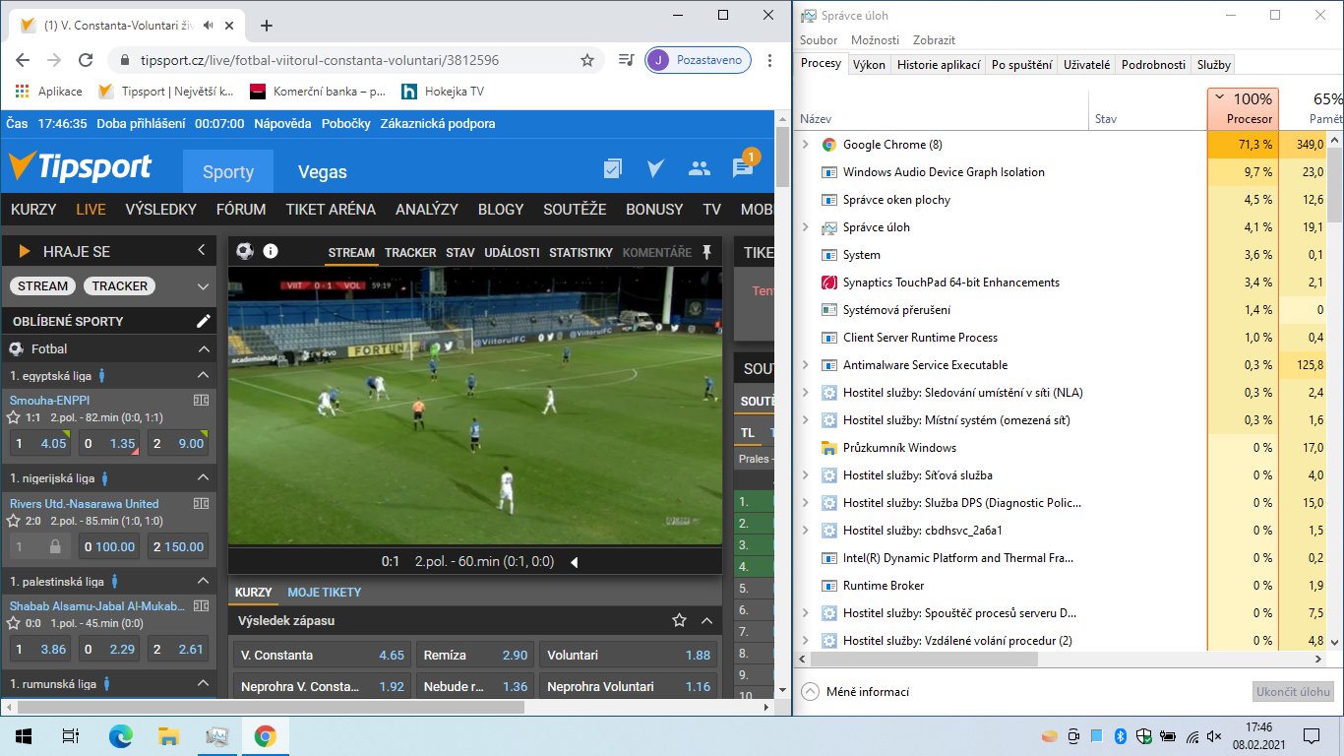The width and height of the screenshot is (1344, 756).
Task: Switch to the STATISTIKY tab above the stream
Action: pos(580,252)
